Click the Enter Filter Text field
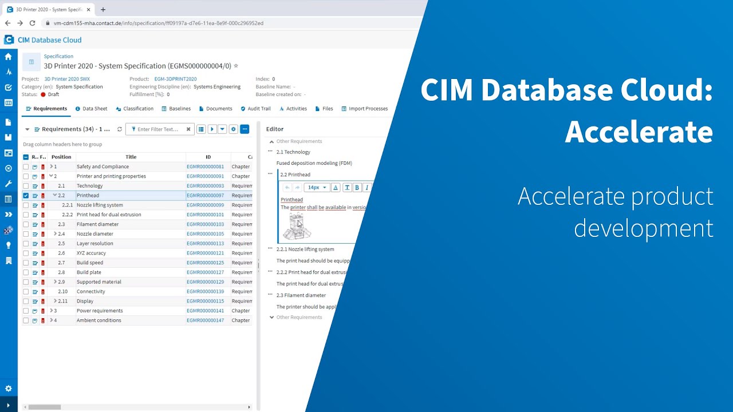The width and height of the screenshot is (733, 412). point(160,129)
